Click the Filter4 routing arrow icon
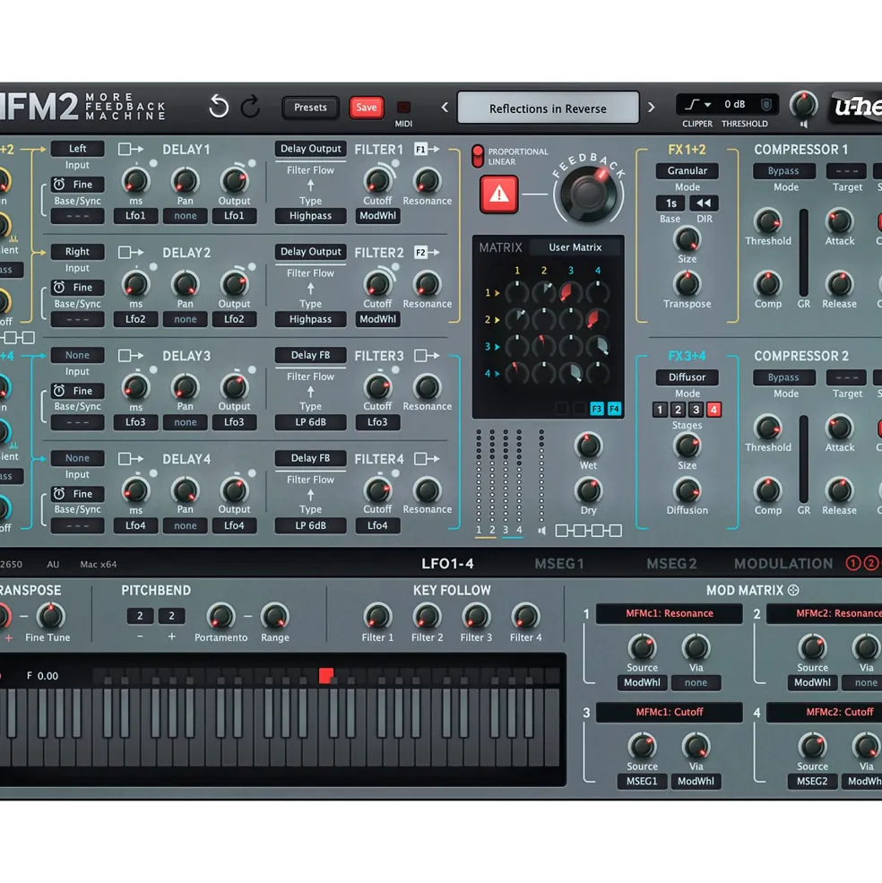The width and height of the screenshot is (882, 883). pos(427,458)
